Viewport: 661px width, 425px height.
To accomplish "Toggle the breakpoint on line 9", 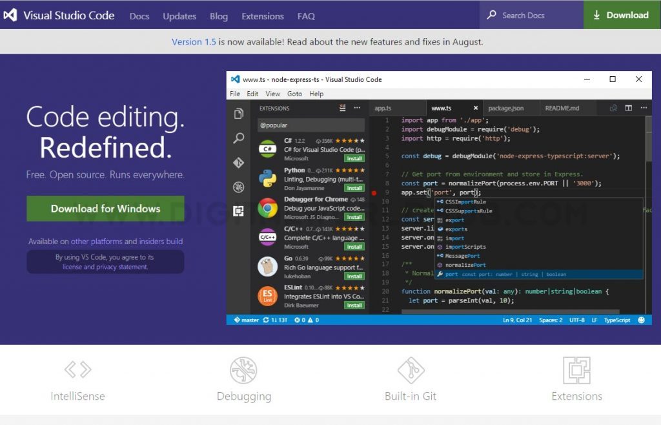I will (374, 192).
